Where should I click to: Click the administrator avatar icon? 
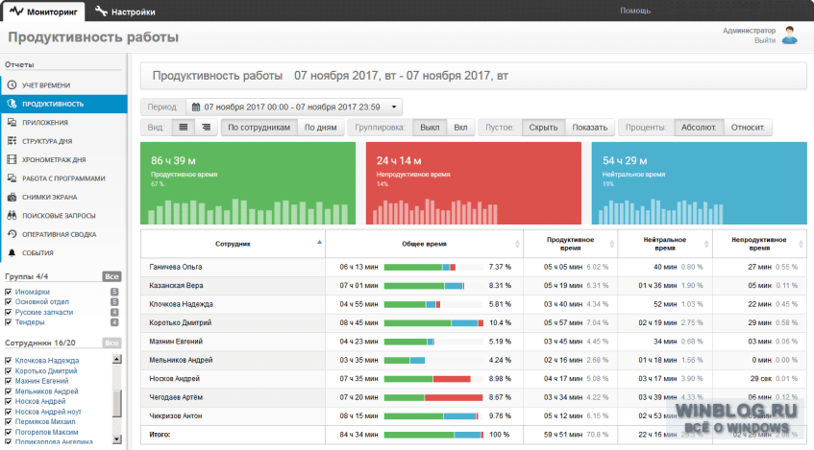coord(790,36)
